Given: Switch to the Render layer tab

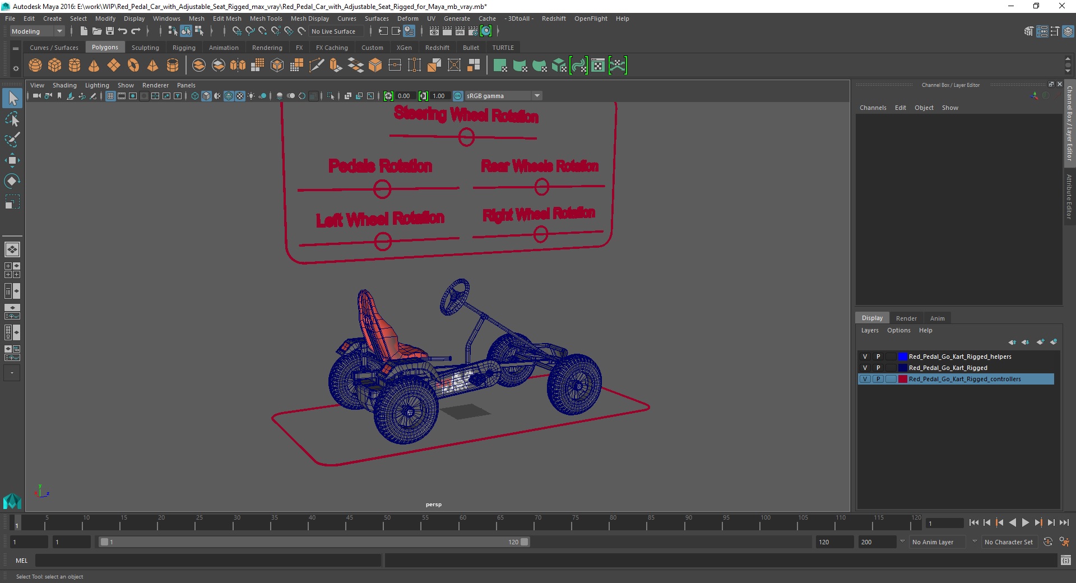Looking at the screenshot, I should pos(906,318).
